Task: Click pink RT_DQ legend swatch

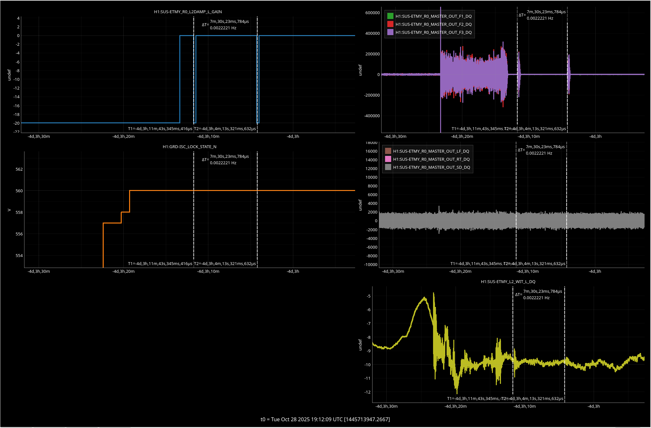Action: point(388,159)
